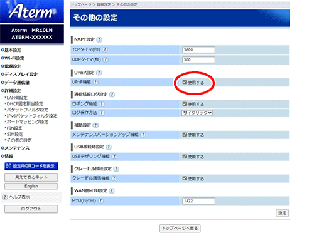Click help icon beside MTU(Bytes)
Image resolution: width=314 pixels, height=243 pixels.
tap(100, 201)
